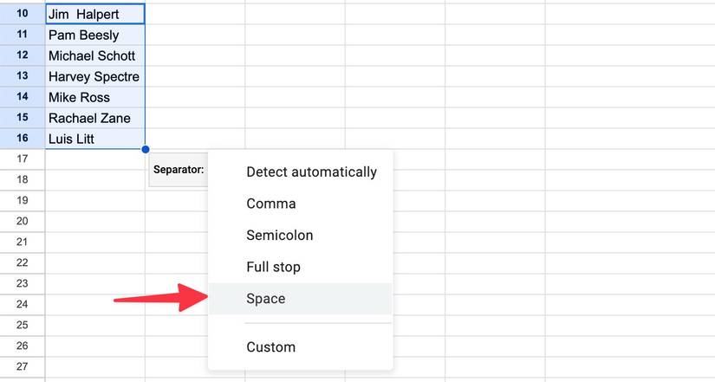This screenshot has height=382, width=715.
Task: Click cell with Harvey Spectre
Action: [94, 76]
